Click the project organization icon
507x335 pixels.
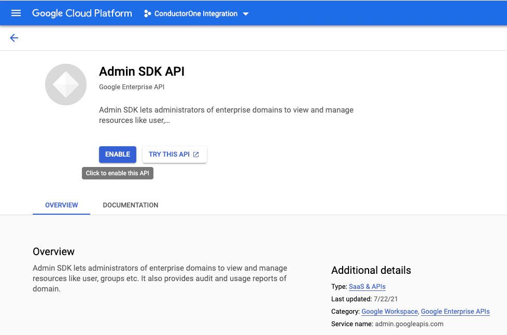148,13
